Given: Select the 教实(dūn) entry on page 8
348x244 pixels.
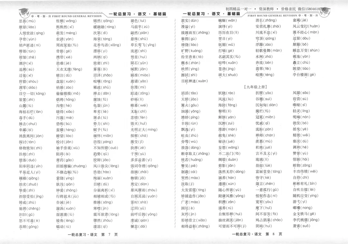Looking at the screenshot, I should (x=189, y=21).
